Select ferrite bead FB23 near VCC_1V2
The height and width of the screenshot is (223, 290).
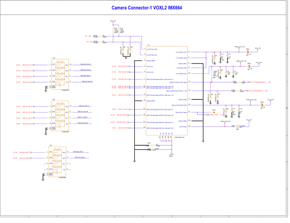[248, 52]
